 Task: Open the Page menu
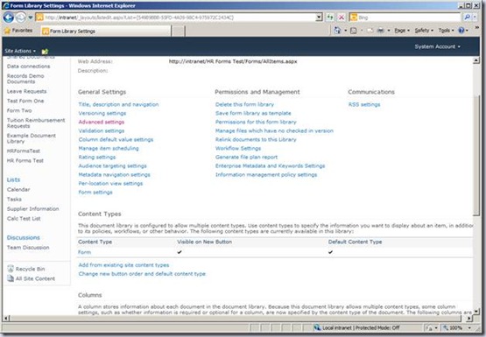[402, 31]
